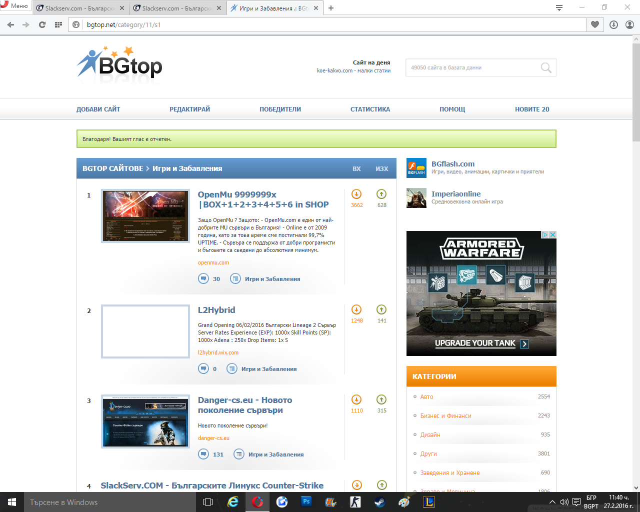Open Други category
Viewport: 640px width, 512px height.
point(428,453)
